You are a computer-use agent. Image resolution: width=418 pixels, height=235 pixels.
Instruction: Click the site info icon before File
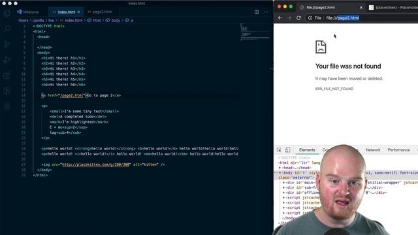tap(310, 18)
